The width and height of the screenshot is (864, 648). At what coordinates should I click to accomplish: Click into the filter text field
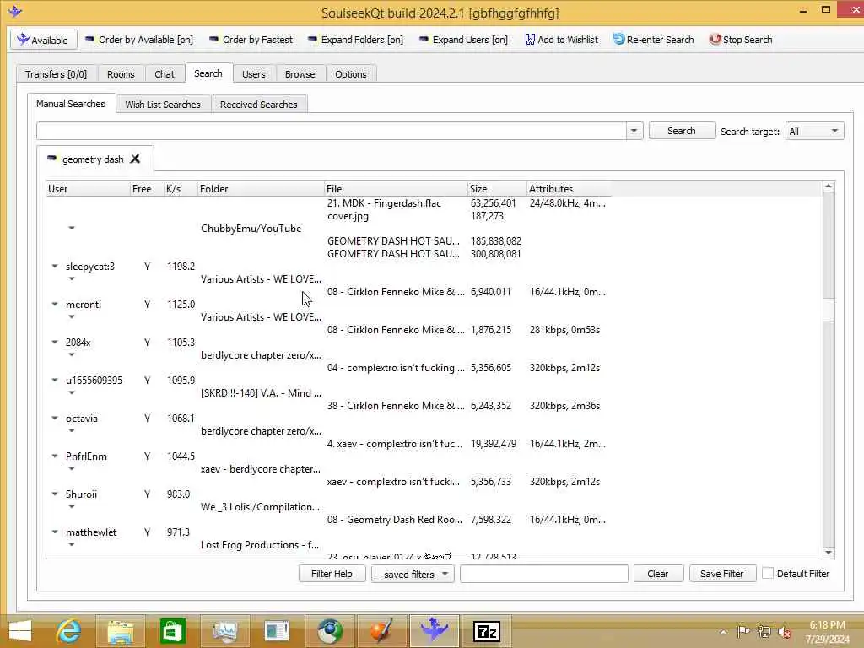[544, 574]
